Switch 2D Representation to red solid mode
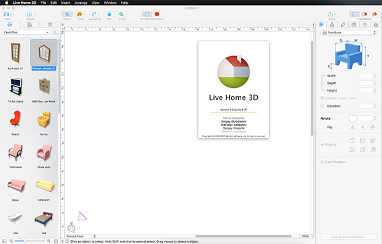 click(x=157, y=14)
